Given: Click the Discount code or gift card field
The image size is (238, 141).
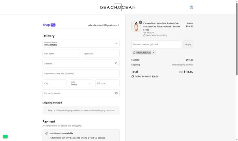Looking at the screenshot, I should [156, 44].
